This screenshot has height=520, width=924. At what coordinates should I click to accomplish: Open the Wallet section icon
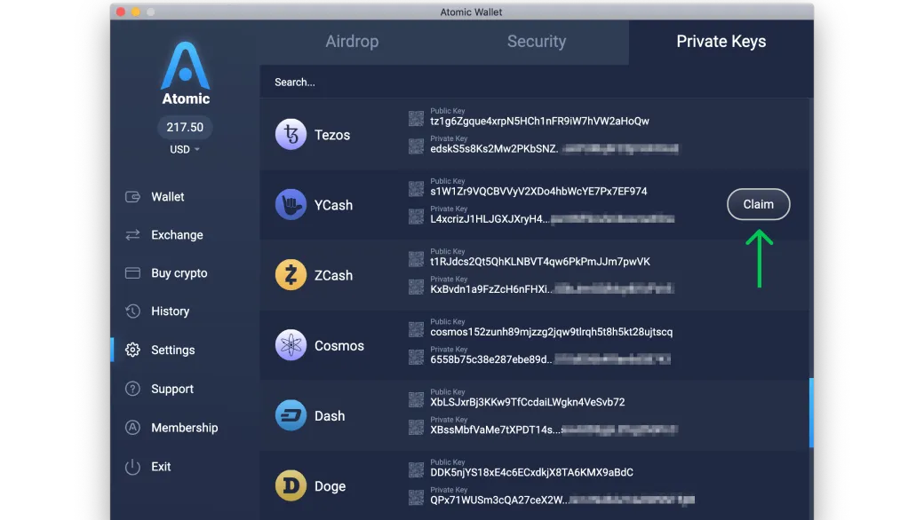[132, 196]
